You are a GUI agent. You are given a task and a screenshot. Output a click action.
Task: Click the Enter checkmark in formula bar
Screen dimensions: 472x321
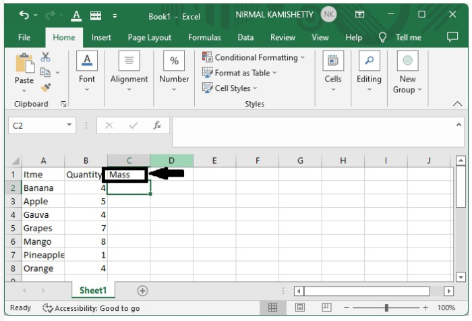(133, 125)
